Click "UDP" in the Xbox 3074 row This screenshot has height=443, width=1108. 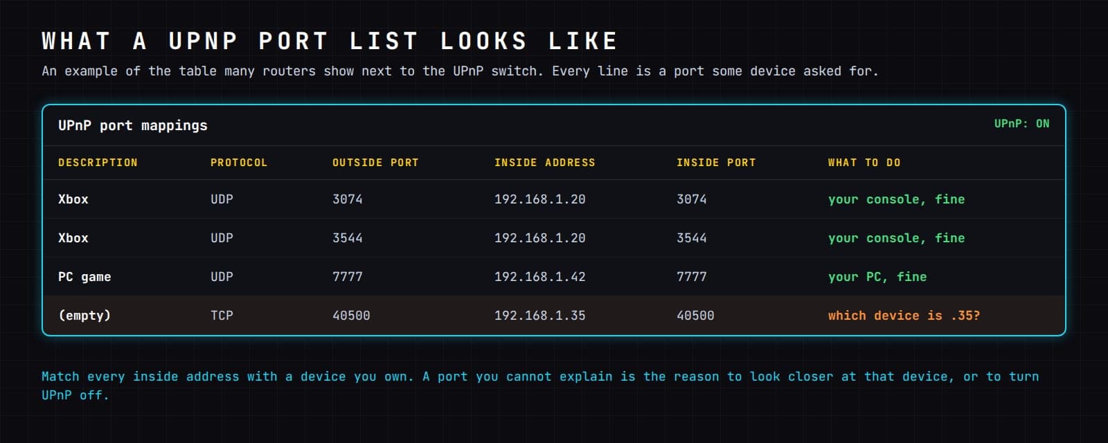click(222, 199)
